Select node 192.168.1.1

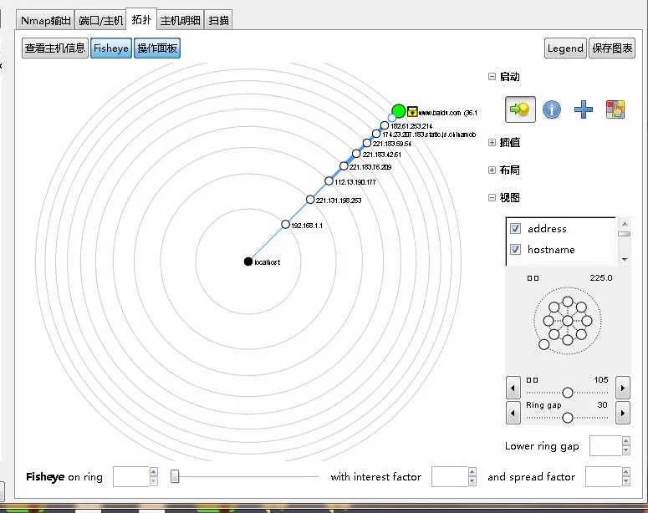[285, 224]
